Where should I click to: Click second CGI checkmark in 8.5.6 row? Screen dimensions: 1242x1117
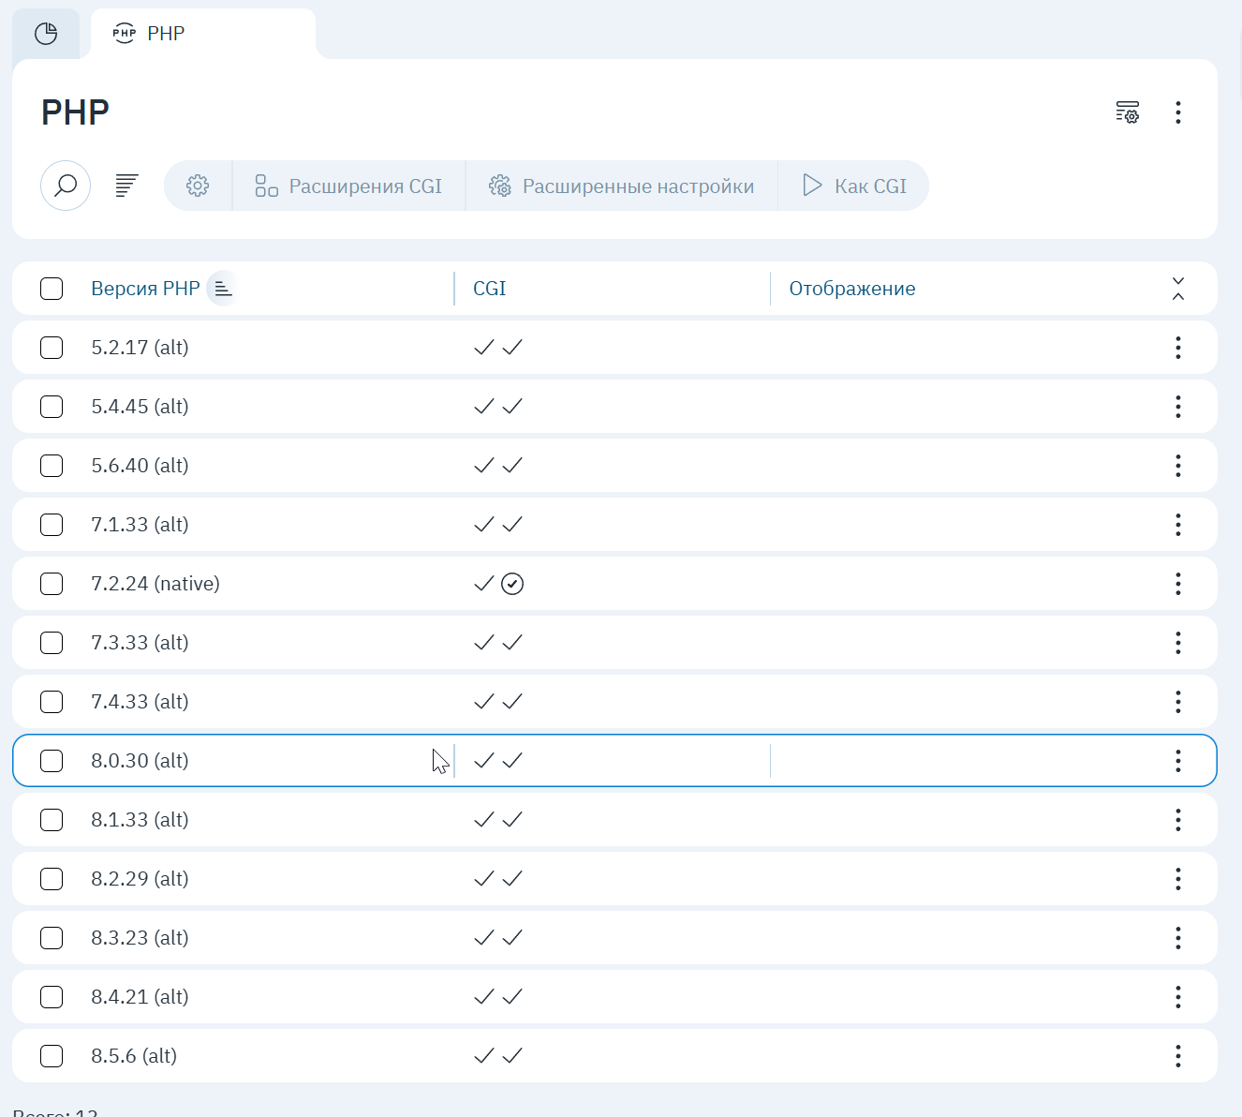[x=512, y=1056]
